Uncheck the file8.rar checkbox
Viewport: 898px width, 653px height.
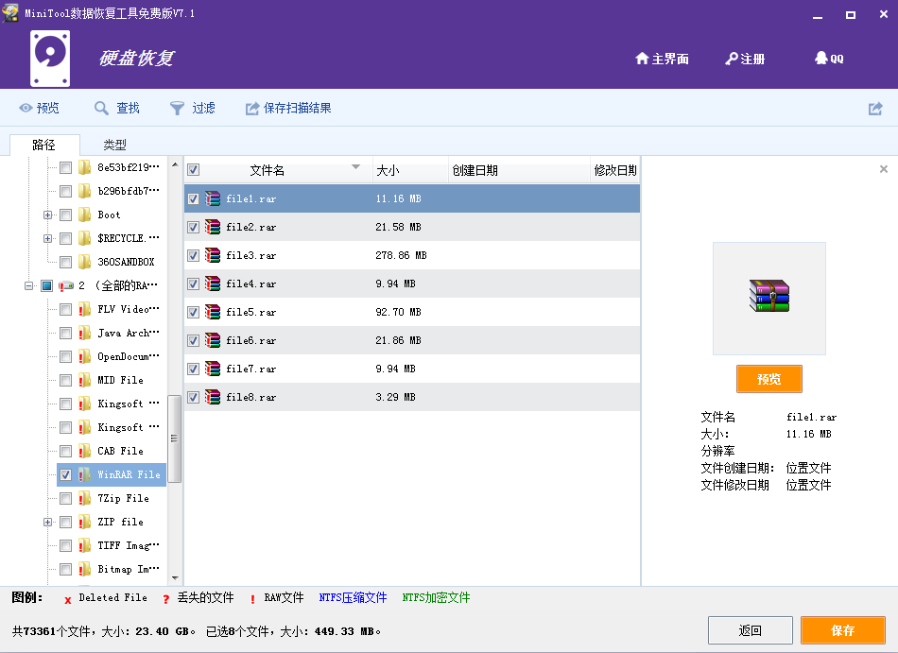(193, 397)
